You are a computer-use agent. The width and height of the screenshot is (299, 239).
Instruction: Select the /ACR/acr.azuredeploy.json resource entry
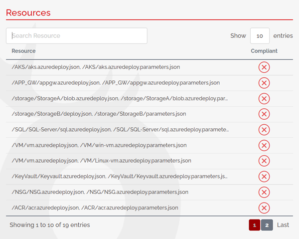(95, 208)
